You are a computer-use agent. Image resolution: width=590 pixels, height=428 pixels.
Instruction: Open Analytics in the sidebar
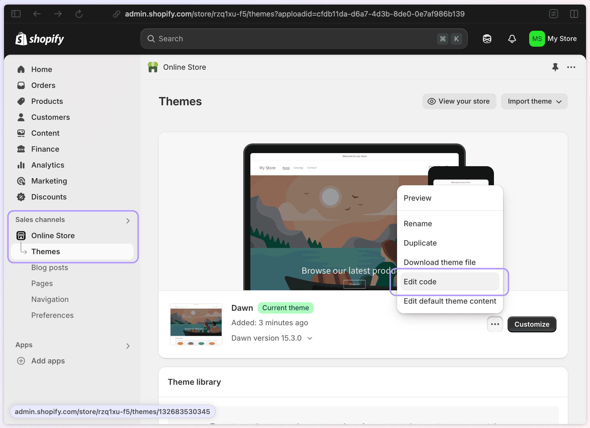47,165
